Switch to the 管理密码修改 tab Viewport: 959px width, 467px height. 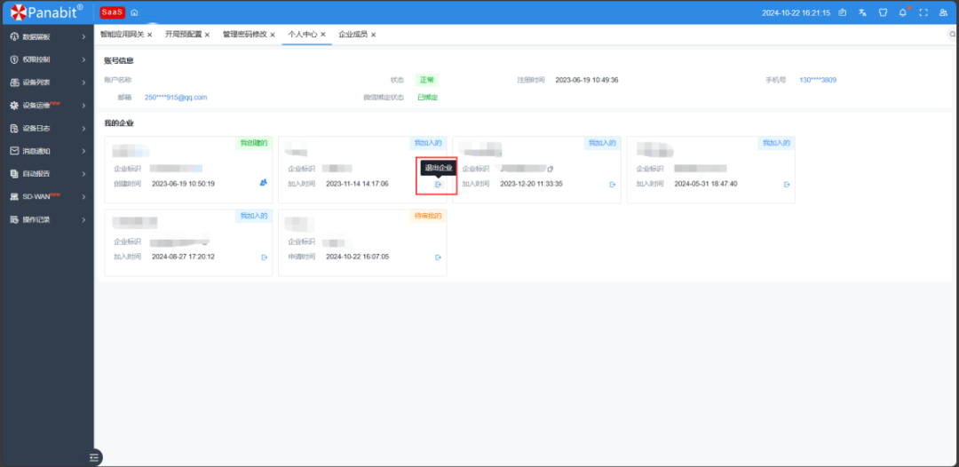pos(245,35)
